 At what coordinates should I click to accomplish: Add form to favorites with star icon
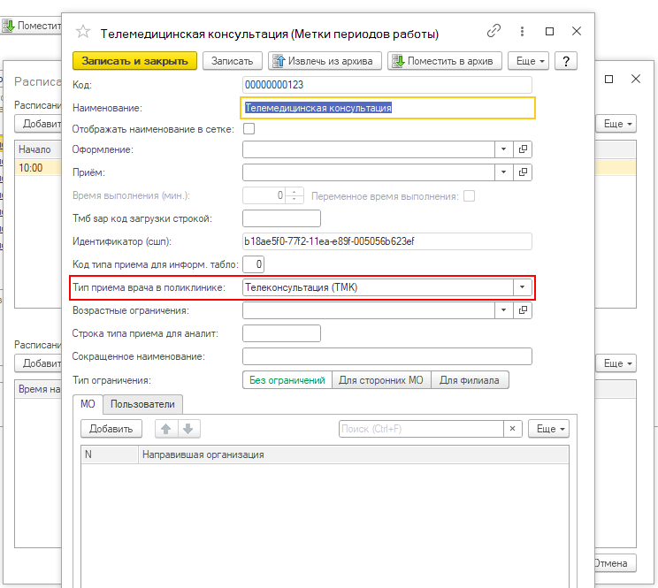(x=82, y=32)
